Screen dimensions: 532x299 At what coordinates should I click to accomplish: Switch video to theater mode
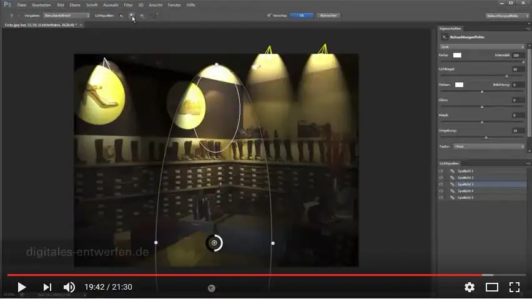tap(492, 287)
